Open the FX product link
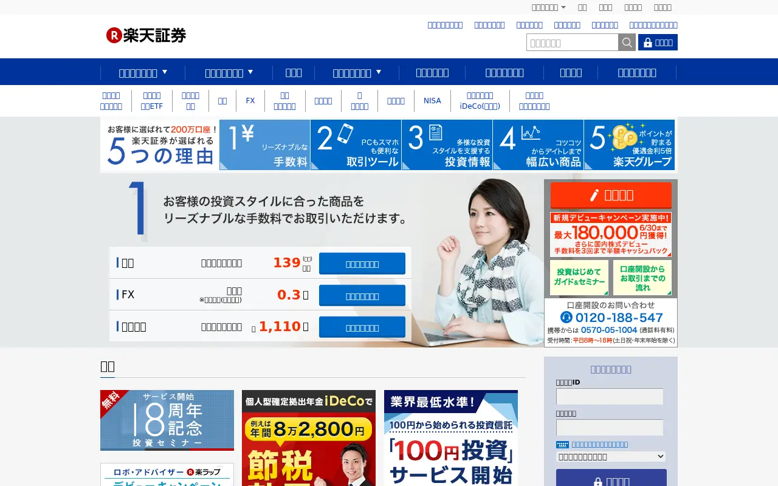Image resolution: width=778 pixels, height=486 pixels. point(250,101)
